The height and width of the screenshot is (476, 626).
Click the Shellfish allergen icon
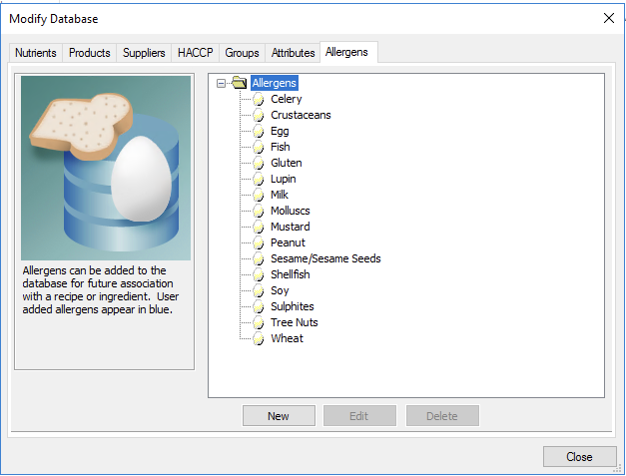tap(259, 274)
